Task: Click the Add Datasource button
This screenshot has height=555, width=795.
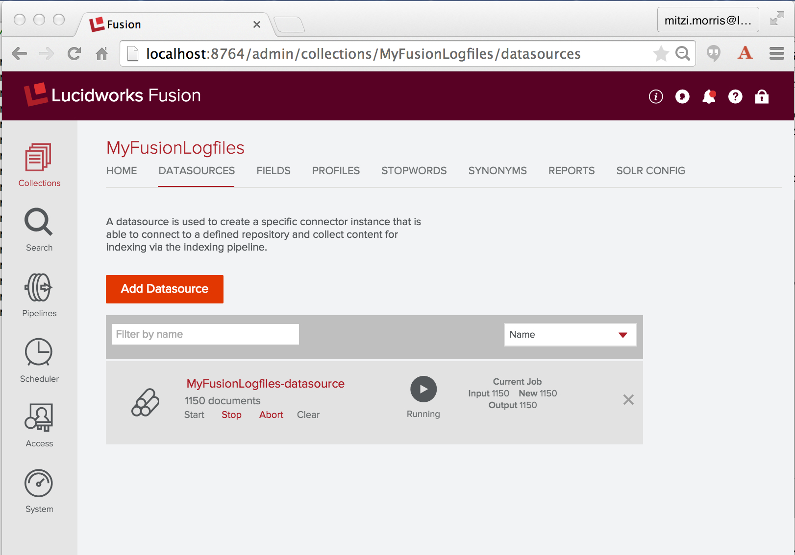Action: [165, 289]
